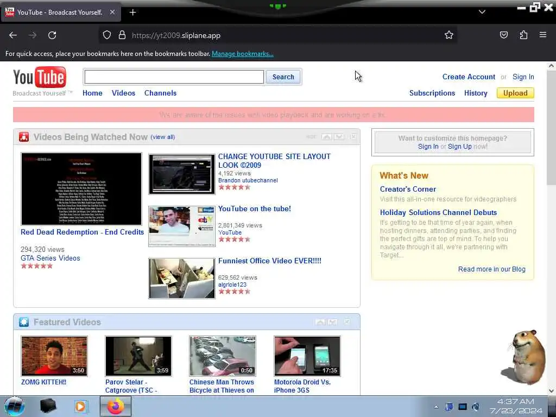Close the YouTube browser tab
Screen dimensions: 556x417
[x=112, y=12]
